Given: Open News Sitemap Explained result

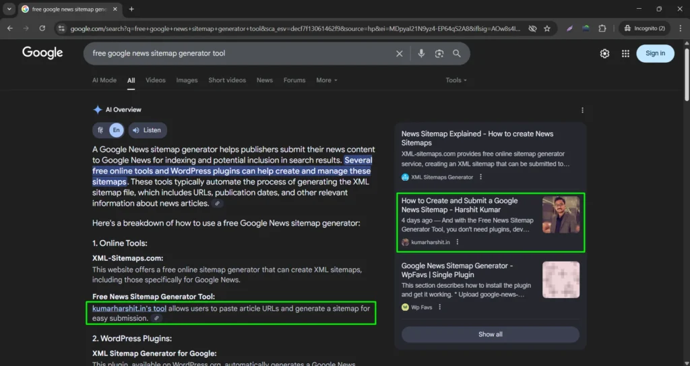Looking at the screenshot, I should coord(477,138).
